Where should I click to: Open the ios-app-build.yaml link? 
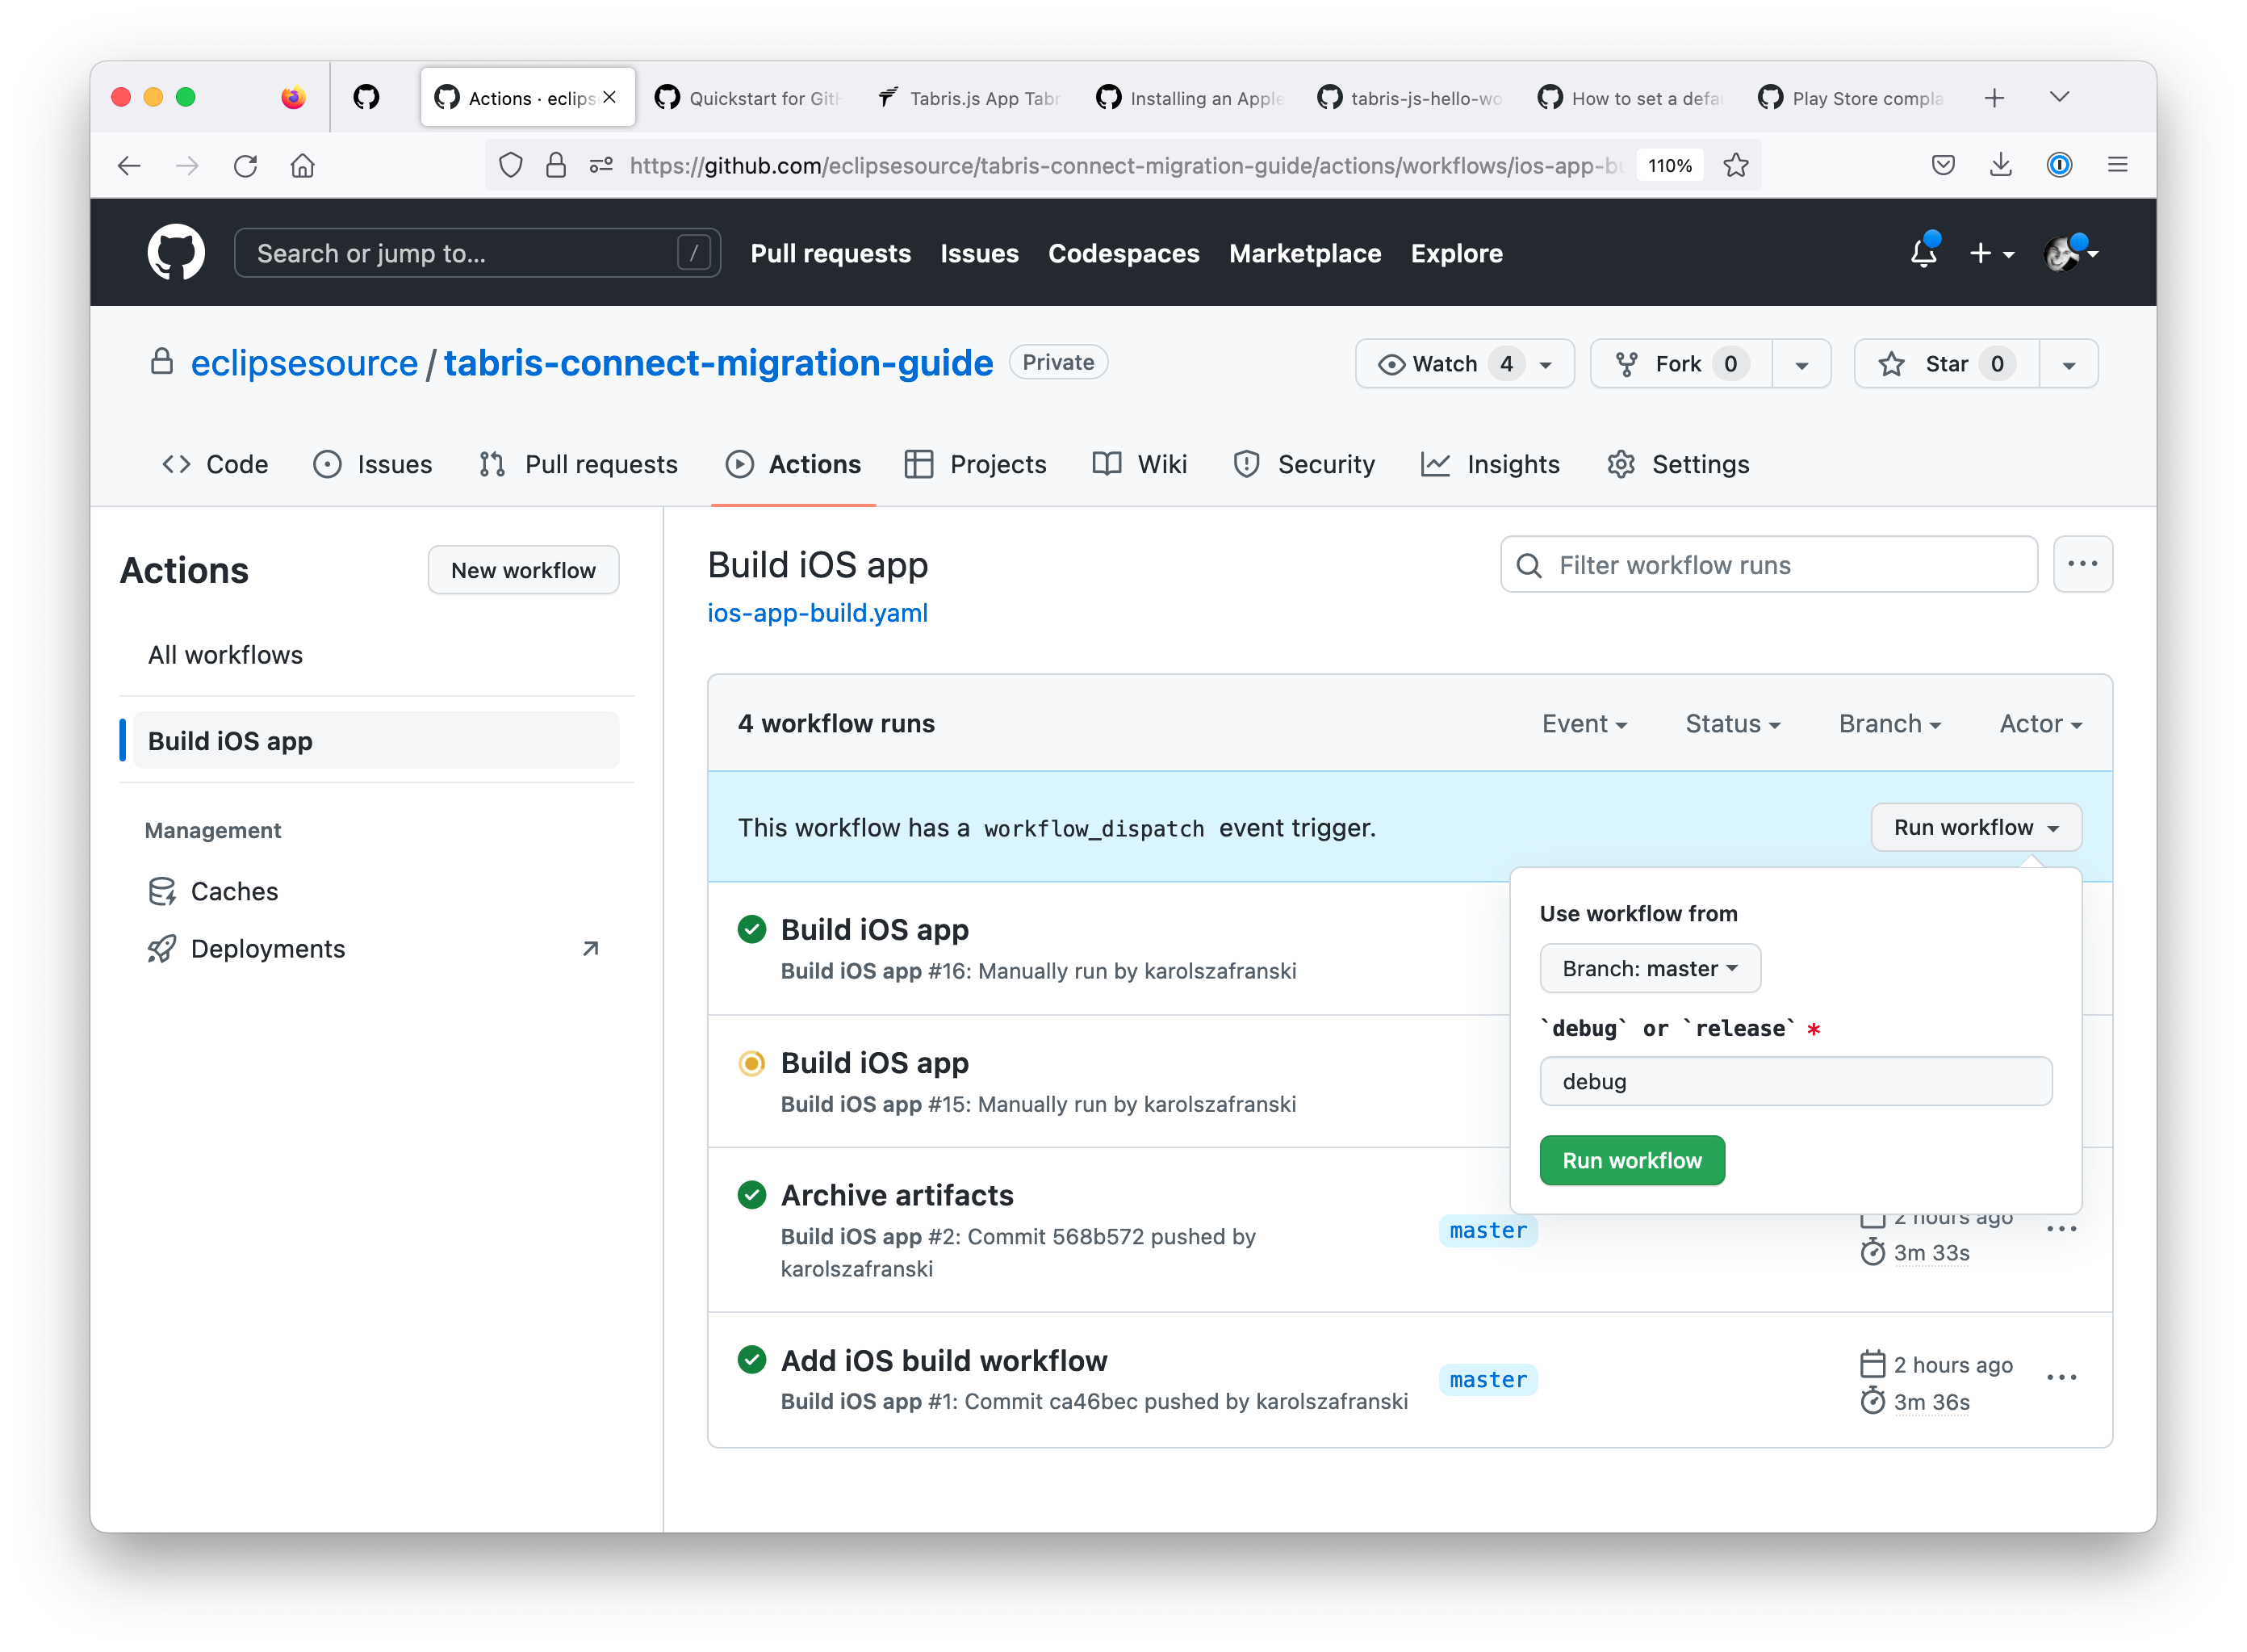(817, 613)
